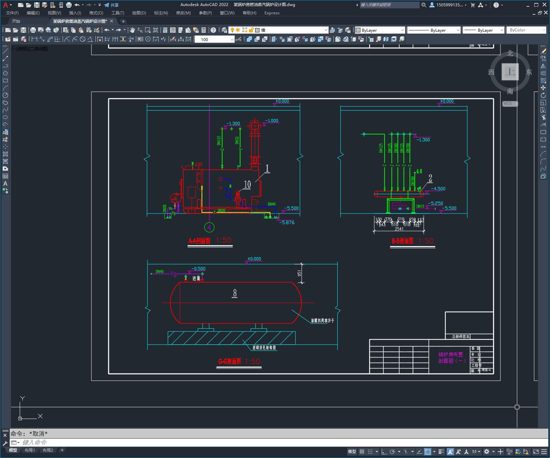Open the Layer Properties manager icon
This screenshot has width=550, height=458.
point(224,30)
